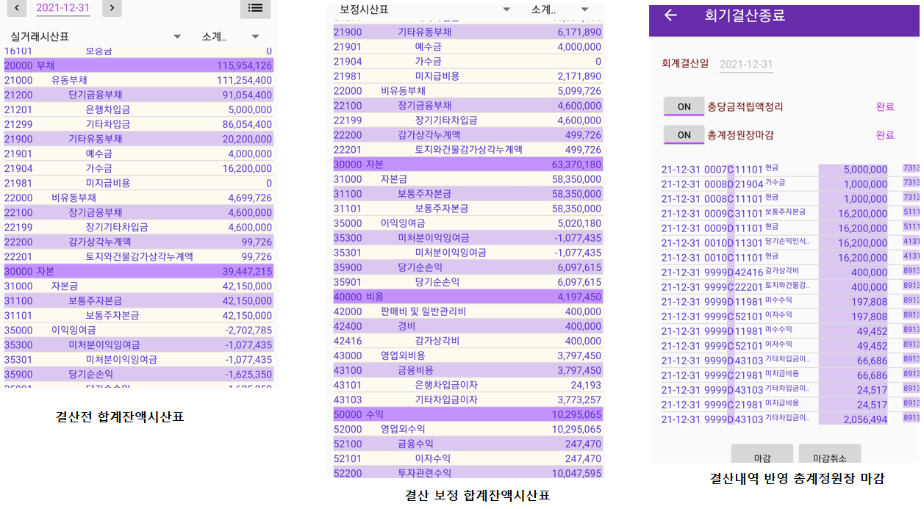Select 30000 자본 39,447,215 row
Screen dimensions: 924x509
[139, 271]
